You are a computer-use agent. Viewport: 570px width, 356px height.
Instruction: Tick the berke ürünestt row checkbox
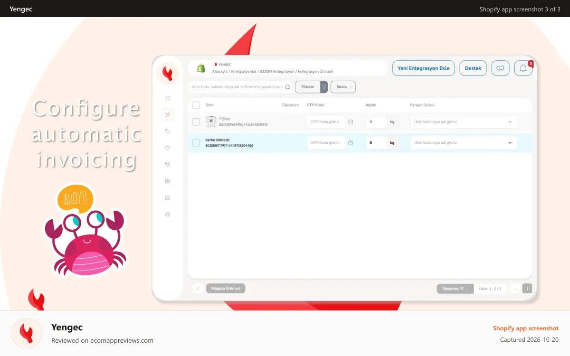(196, 143)
